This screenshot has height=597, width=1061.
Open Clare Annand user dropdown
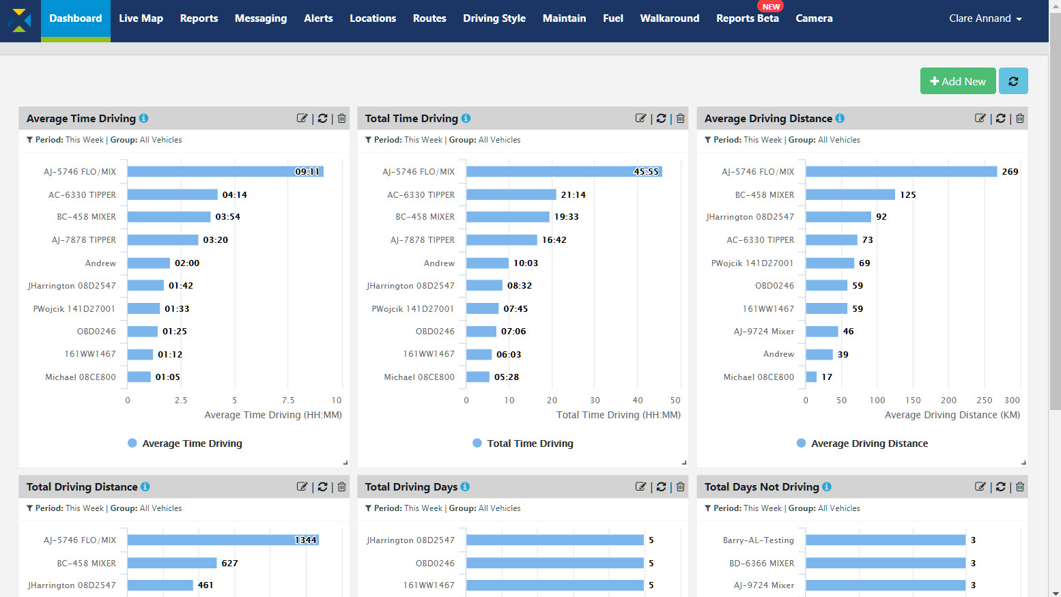(985, 18)
